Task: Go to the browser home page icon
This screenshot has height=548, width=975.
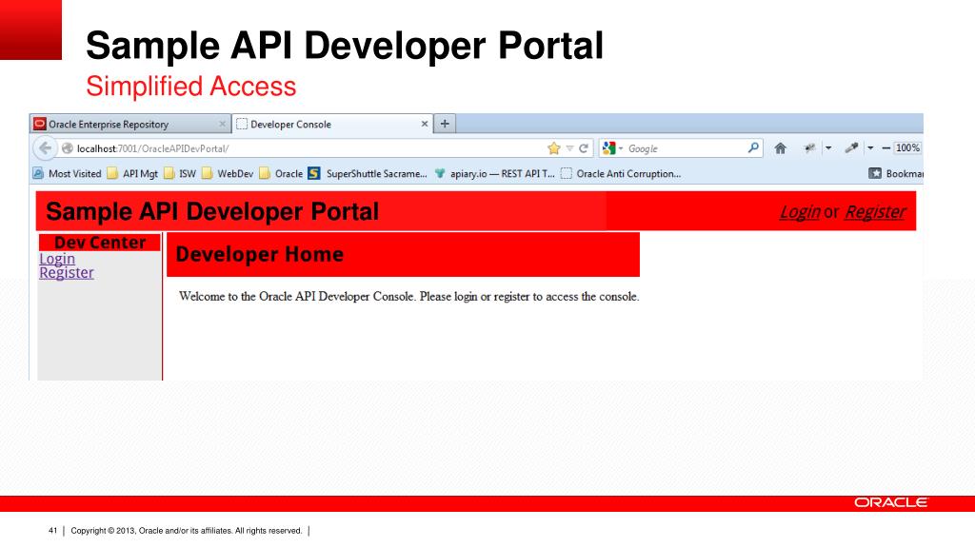Action: click(x=780, y=147)
